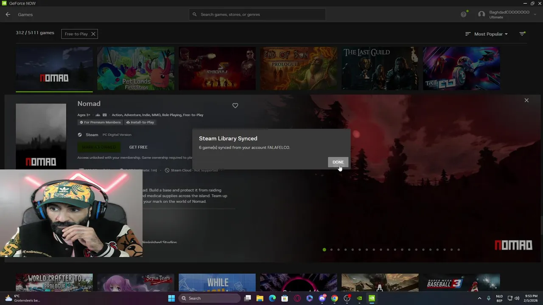Open volume control in system tray

[x=517, y=298]
